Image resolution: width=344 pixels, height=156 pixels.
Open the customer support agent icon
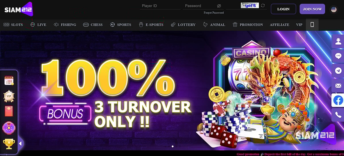tap(338, 41)
